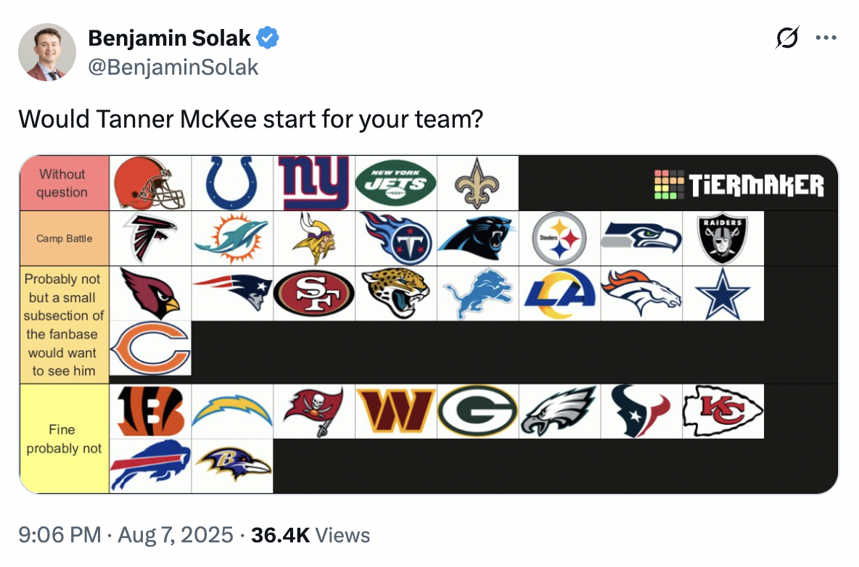Screen dimensions: 859x567
Task: Open Benjamin Solak's profile picture
Action: tap(47, 52)
